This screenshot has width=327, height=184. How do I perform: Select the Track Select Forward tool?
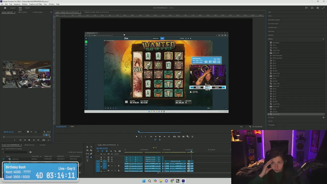[91, 147]
